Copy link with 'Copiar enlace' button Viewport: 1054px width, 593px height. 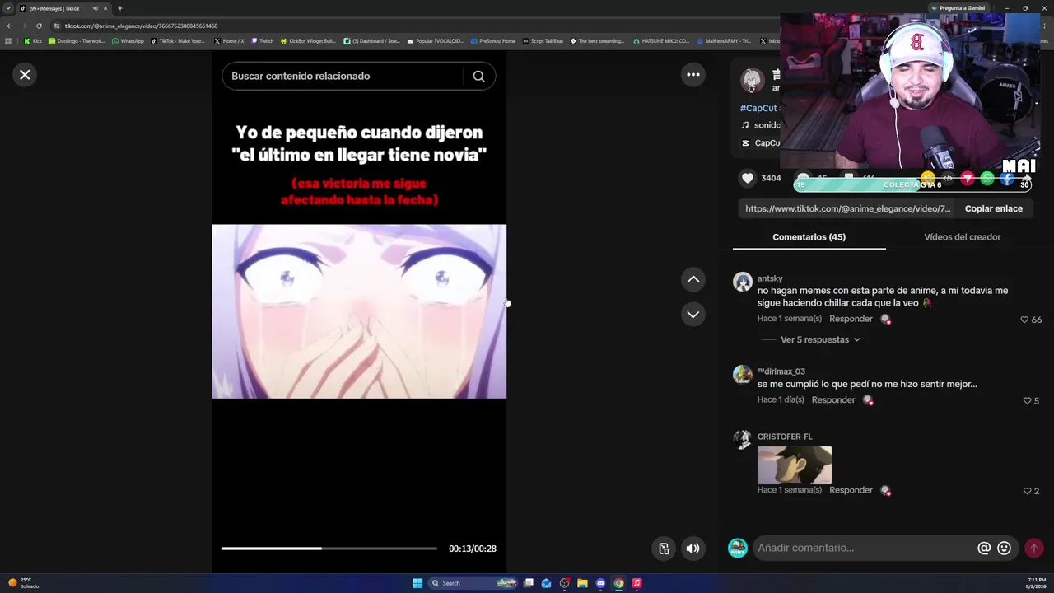click(x=994, y=208)
